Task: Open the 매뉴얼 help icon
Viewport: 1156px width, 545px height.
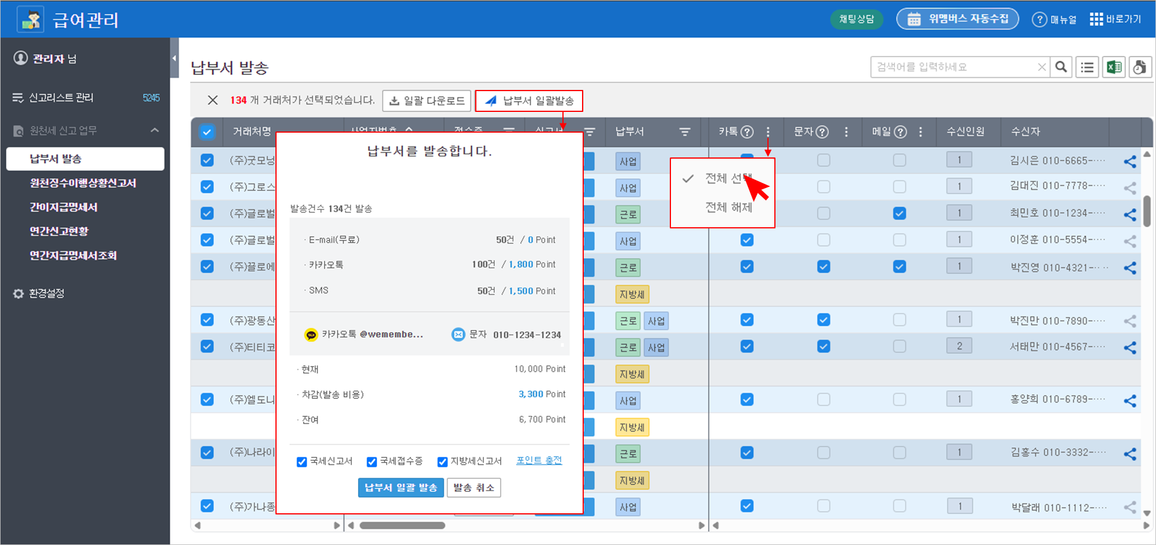Action: pyautogui.click(x=1039, y=20)
